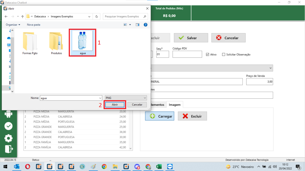Click the refresh icon beside address bar
305x171 pixels.
click(97, 17)
